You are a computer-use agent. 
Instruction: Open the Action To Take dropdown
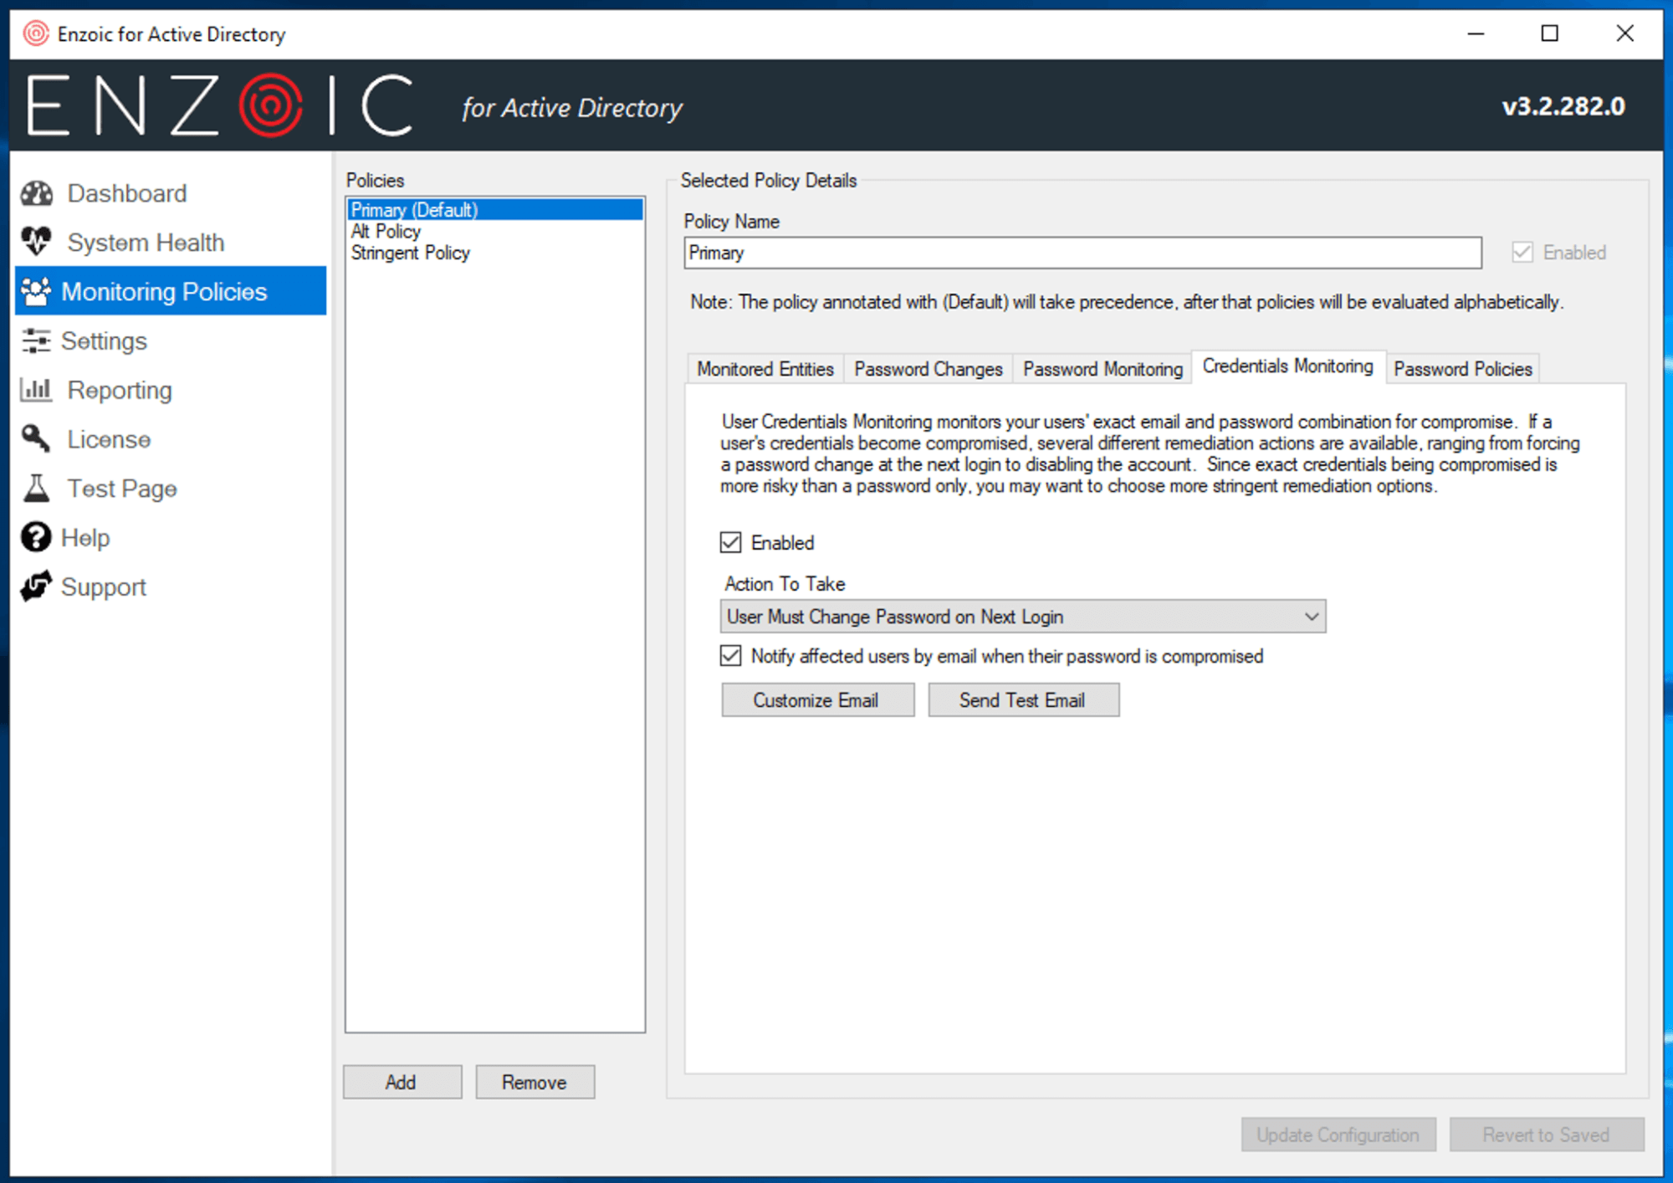(x=1023, y=617)
